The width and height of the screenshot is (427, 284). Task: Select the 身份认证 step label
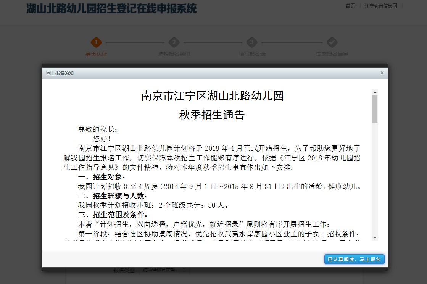[x=96, y=54]
